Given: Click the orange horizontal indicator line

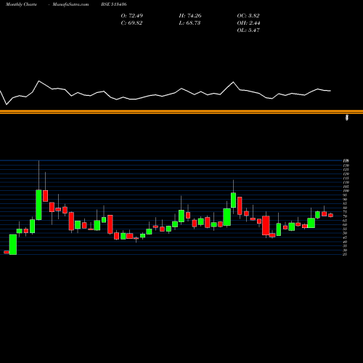Looking at the screenshot, I should click(181, 112).
